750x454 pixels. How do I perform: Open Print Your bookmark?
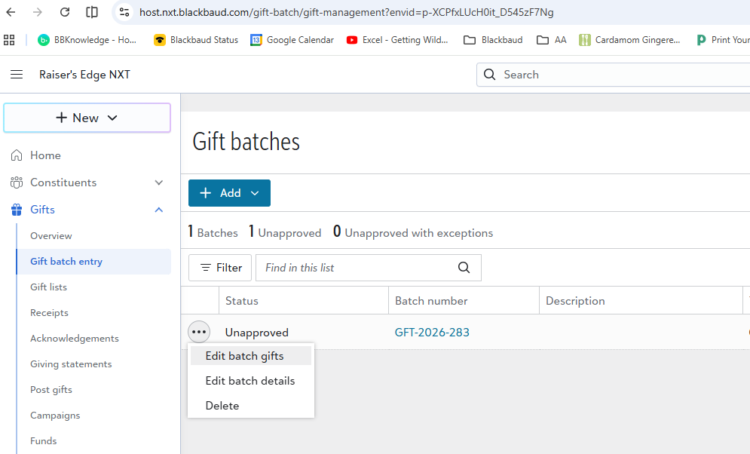[723, 40]
